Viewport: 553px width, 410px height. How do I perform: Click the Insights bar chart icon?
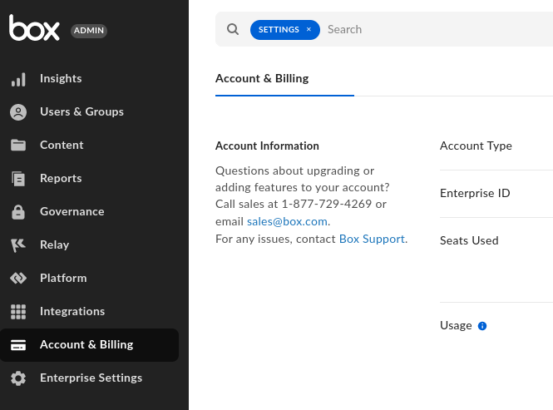(18, 79)
